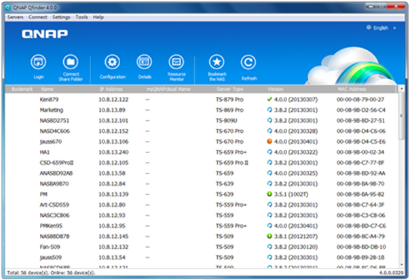410x280 pixels.
Task: Sort by IP Address column header
Action: (111, 89)
